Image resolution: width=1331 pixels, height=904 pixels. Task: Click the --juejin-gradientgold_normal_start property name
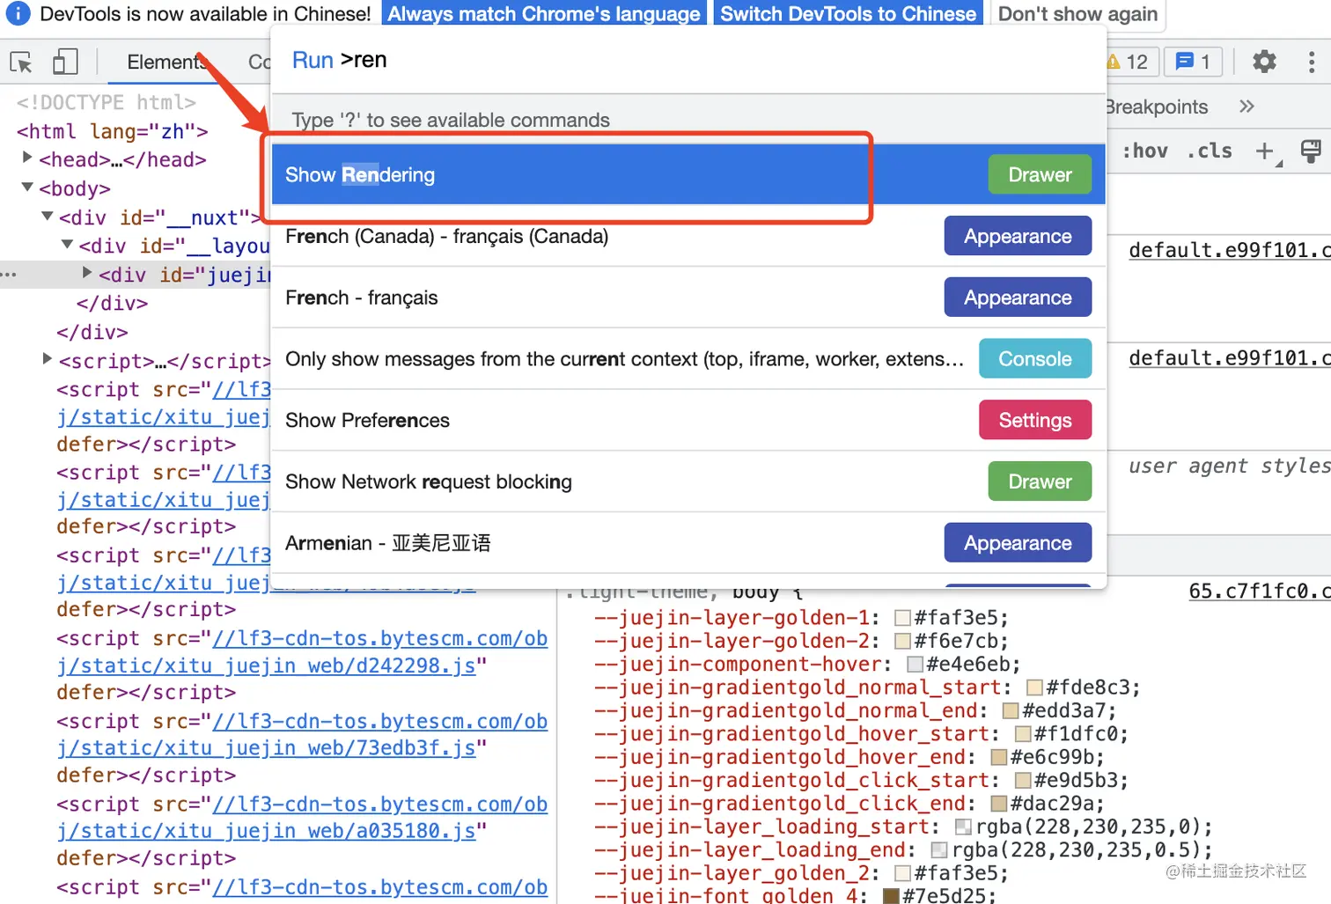798,687
